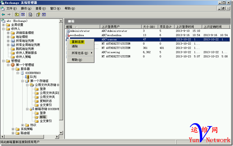Collapse the 管理组 tree node
The image size is (233, 146).
tap(4, 61)
